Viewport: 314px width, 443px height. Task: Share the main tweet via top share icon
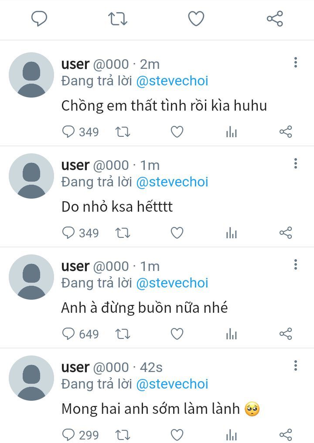pyautogui.click(x=275, y=19)
